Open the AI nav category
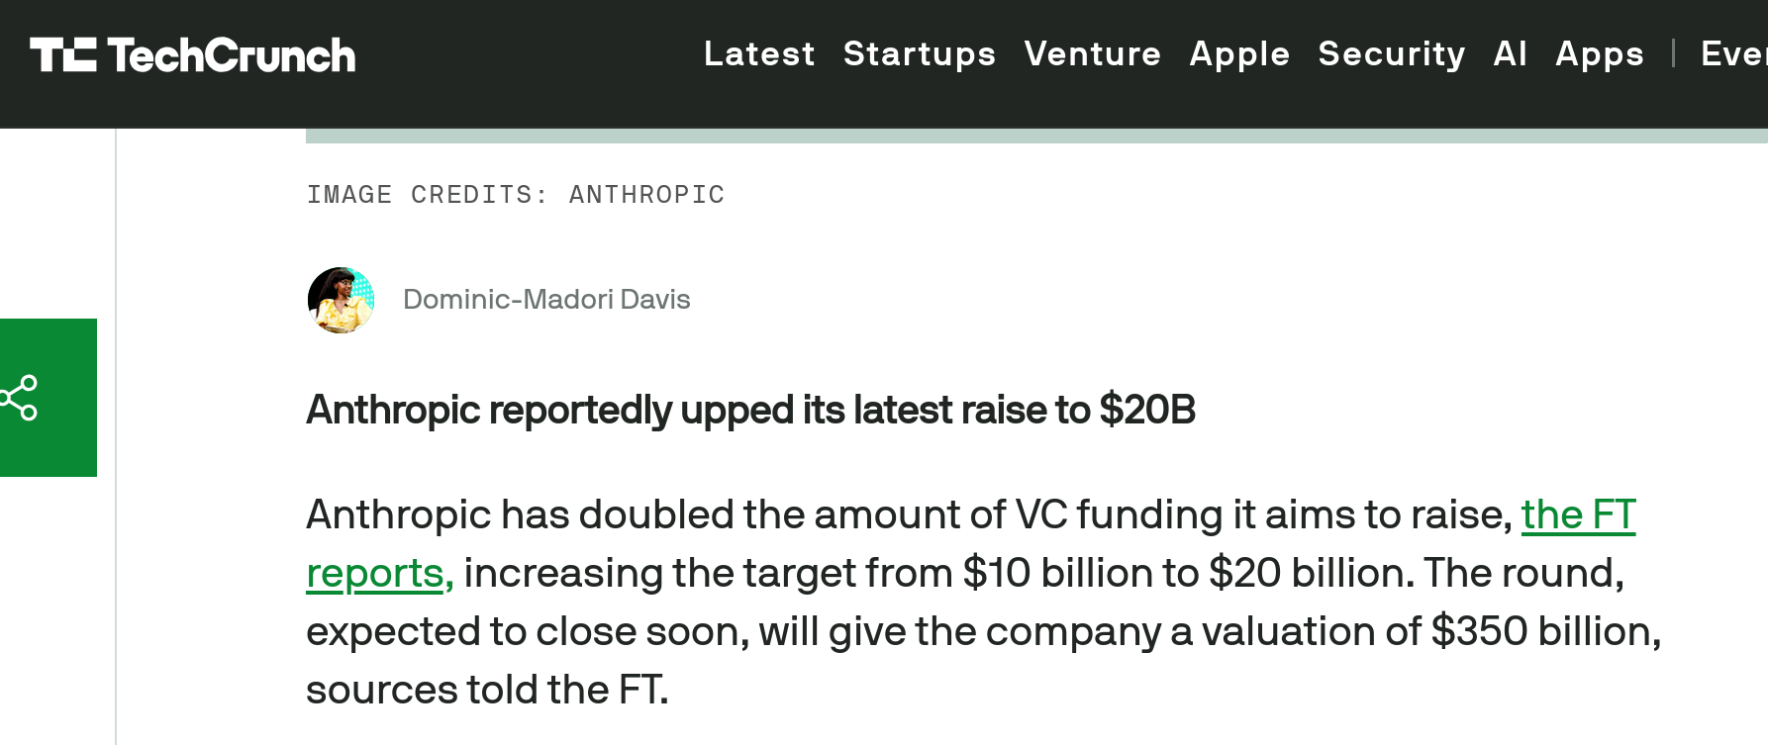The height and width of the screenshot is (745, 1768). point(1510,53)
